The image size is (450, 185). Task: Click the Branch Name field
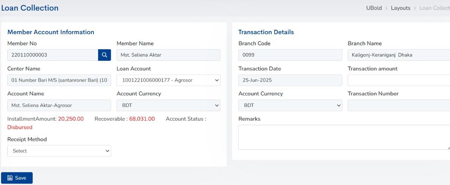pyautogui.click(x=399, y=55)
